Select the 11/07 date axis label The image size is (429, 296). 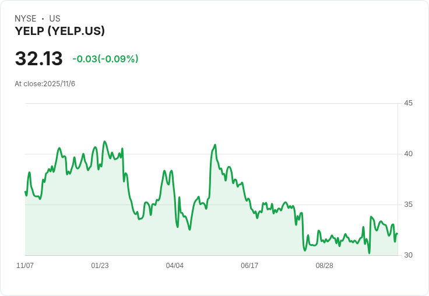click(x=25, y=265)
